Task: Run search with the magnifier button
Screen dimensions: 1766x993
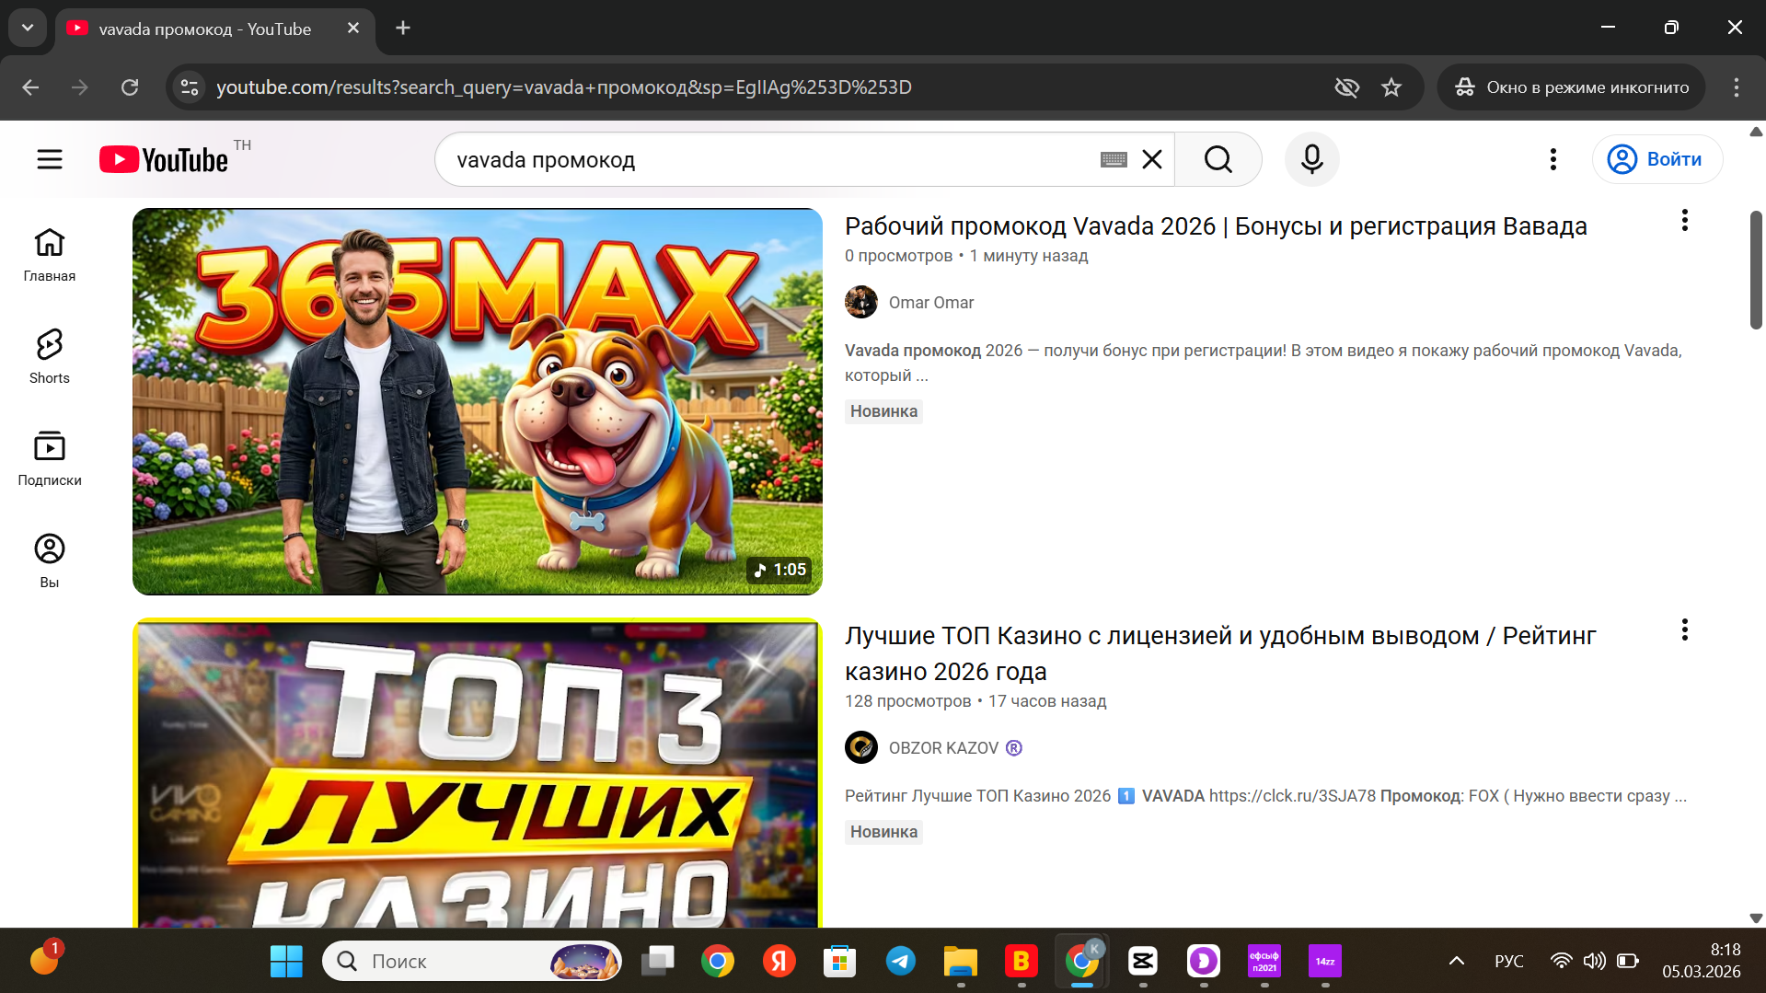Action: [x=1218, y=160]
